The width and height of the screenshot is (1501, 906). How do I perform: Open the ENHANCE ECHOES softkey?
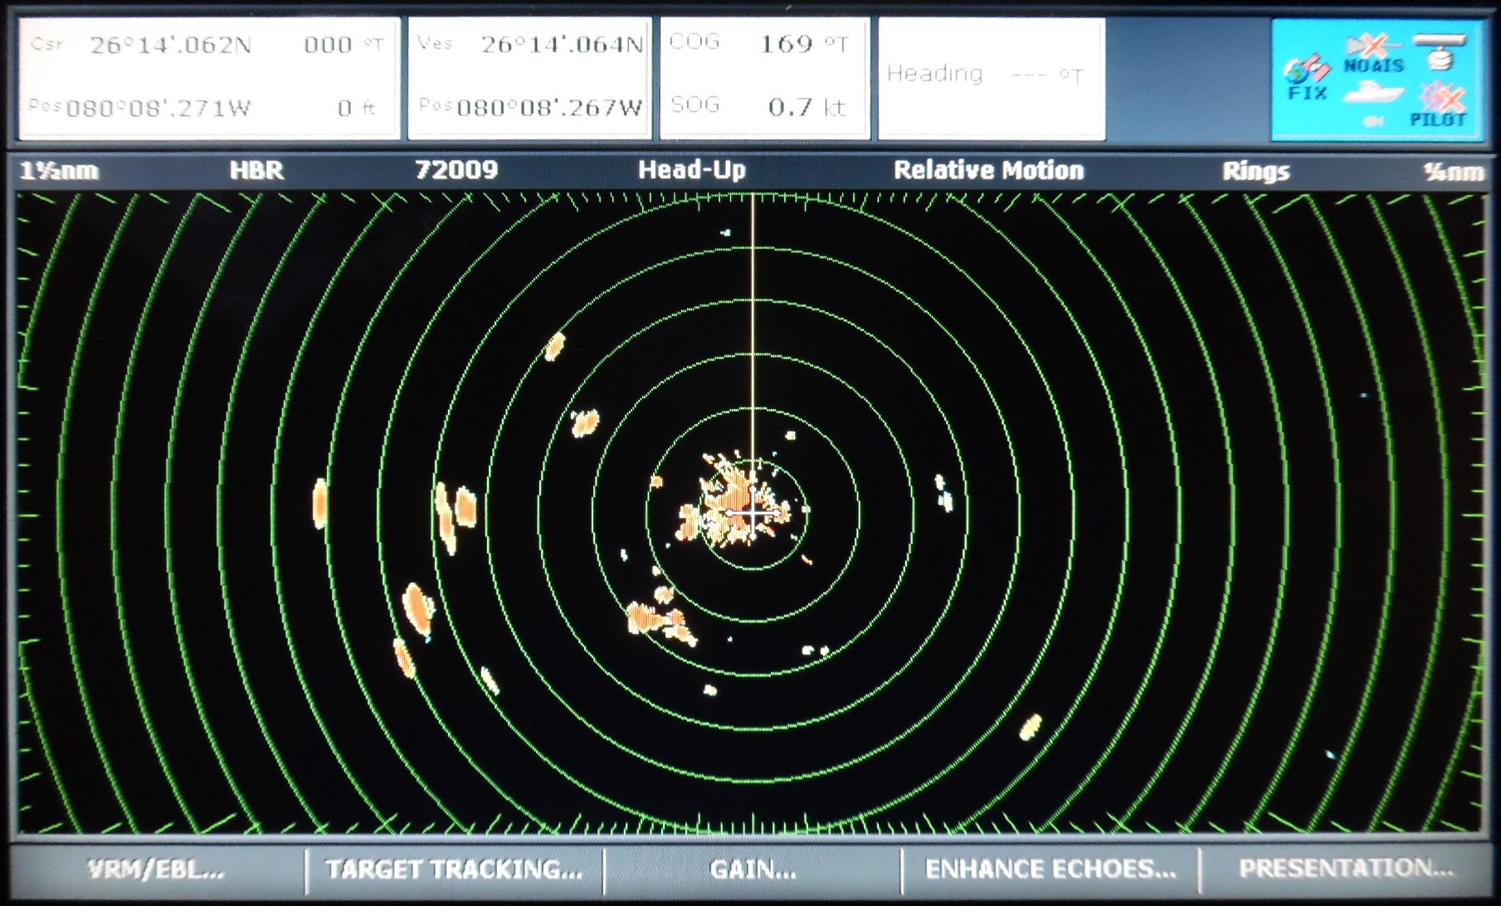tap(1050, 869)
